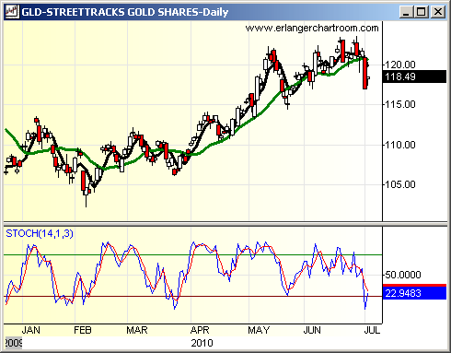Click the 110.00 price axis label
Viewport: 451px width, 353px height.
[x=400, y=145]
